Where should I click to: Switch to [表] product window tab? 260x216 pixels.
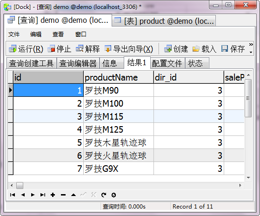pos(164,21)
